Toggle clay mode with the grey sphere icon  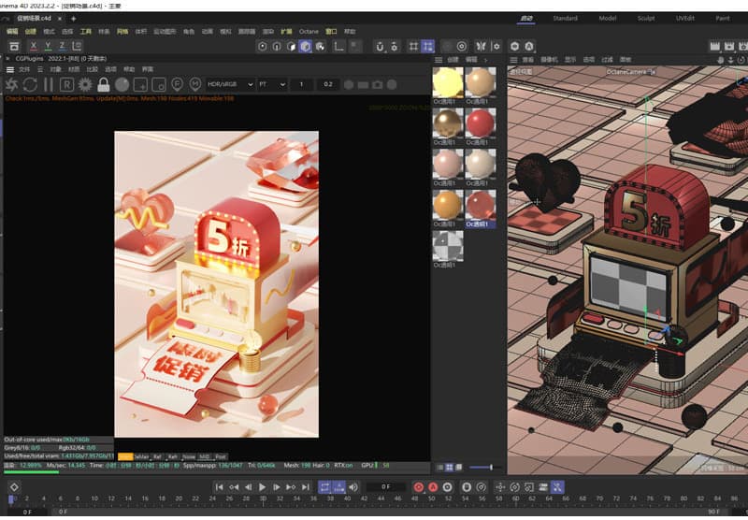pos(122,85)
